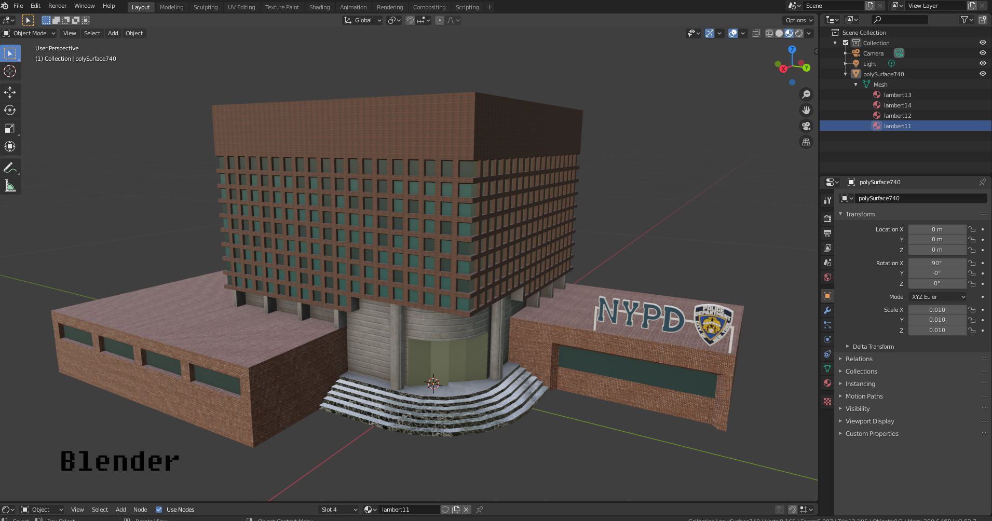
Task: Open the Render menu
Action: [x=57, y=6]
